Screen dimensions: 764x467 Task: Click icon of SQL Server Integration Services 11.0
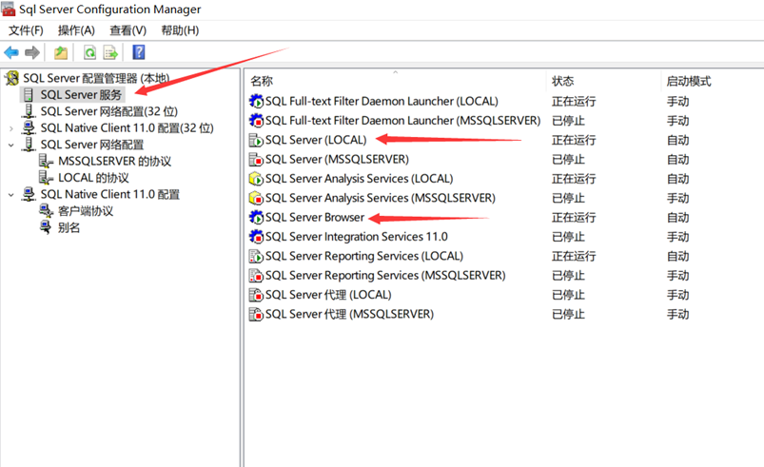(x=256, y=237)
